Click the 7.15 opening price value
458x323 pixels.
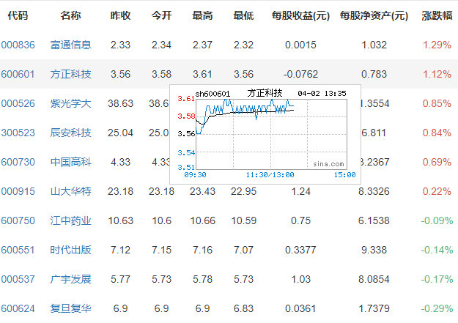coord(161,250)
